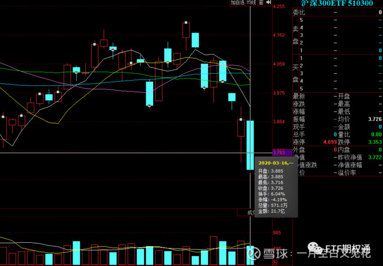The height and width of the screenshot is (266, 383).
Task: Click the cyan volume bar under the crosshair
Action: coord(250,255)
